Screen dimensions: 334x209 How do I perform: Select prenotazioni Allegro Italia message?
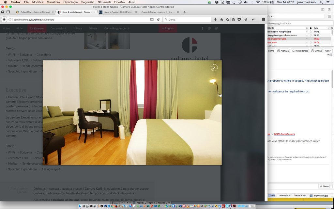pyautogui.click(x=299, y=32)
